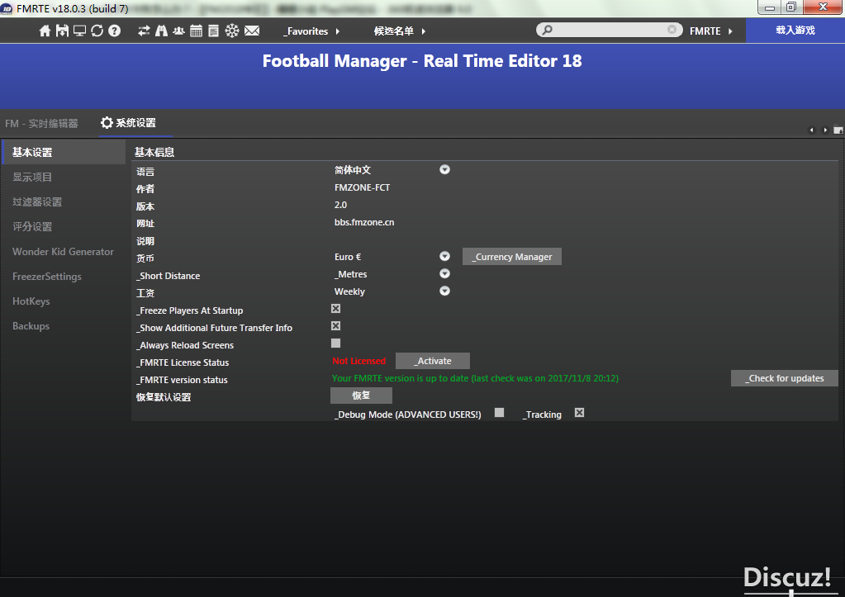Click inside the search input field

point(610,30)
